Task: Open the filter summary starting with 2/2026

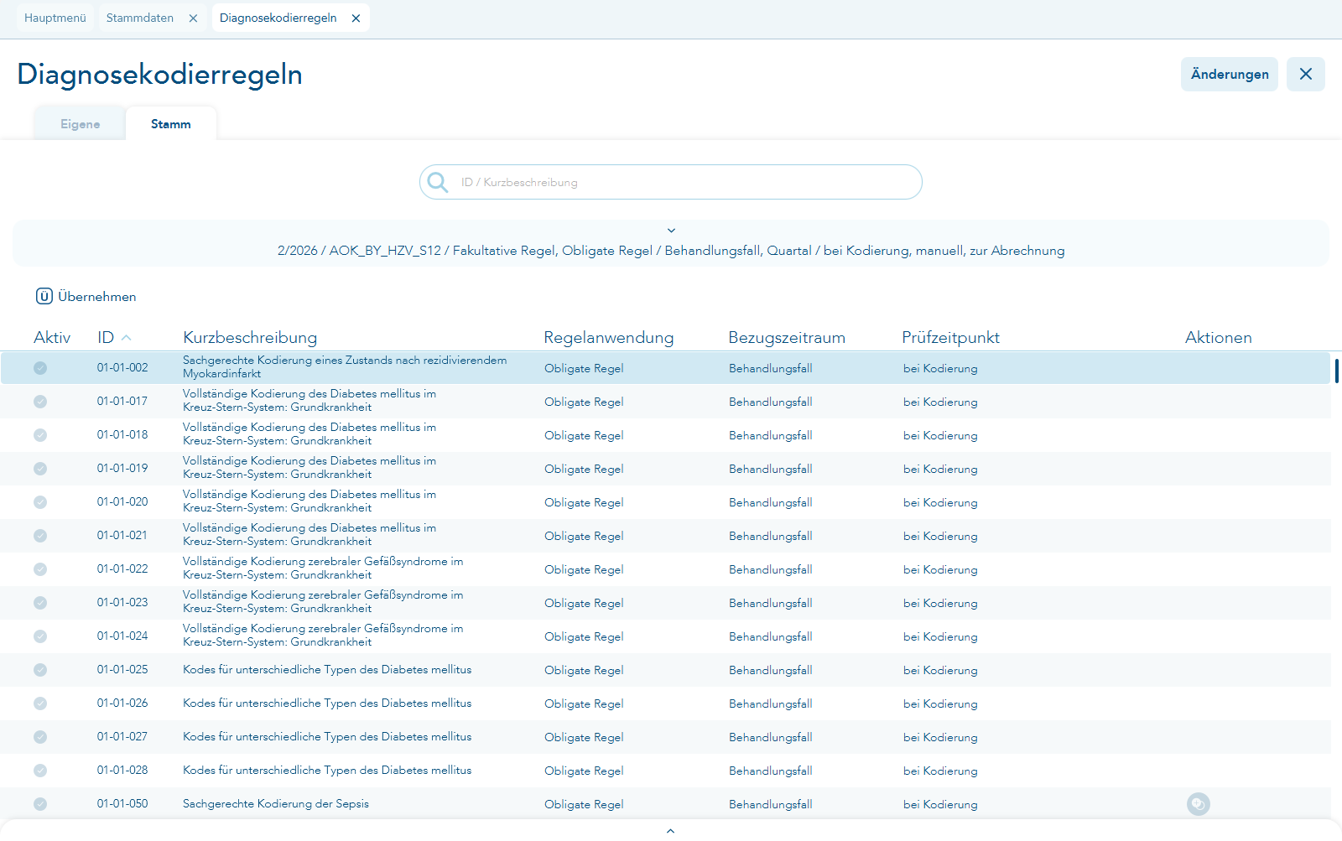Action: (x=671, y=251)
